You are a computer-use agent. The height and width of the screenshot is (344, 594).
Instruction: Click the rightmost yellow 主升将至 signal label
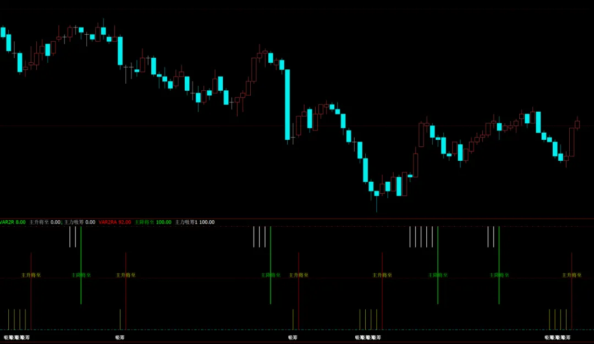click(571, 275)
